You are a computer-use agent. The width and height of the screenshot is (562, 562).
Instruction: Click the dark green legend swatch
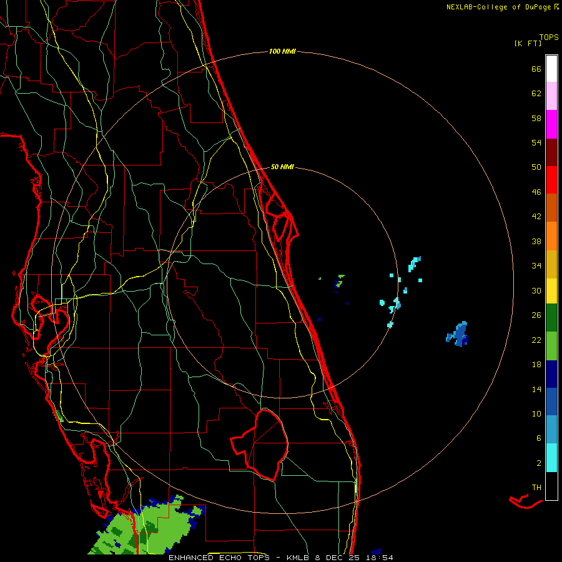551,318
